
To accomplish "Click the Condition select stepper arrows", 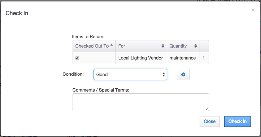I will [164, 75].
